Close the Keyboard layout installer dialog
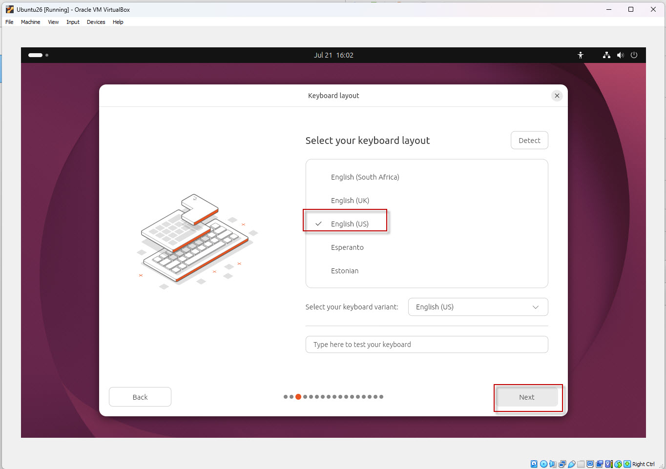 point(557,96)
